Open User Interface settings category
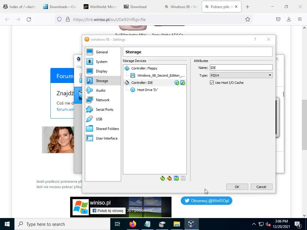This screenshot has width=307, height=230. pyautogui.click(x=103, y=138)
